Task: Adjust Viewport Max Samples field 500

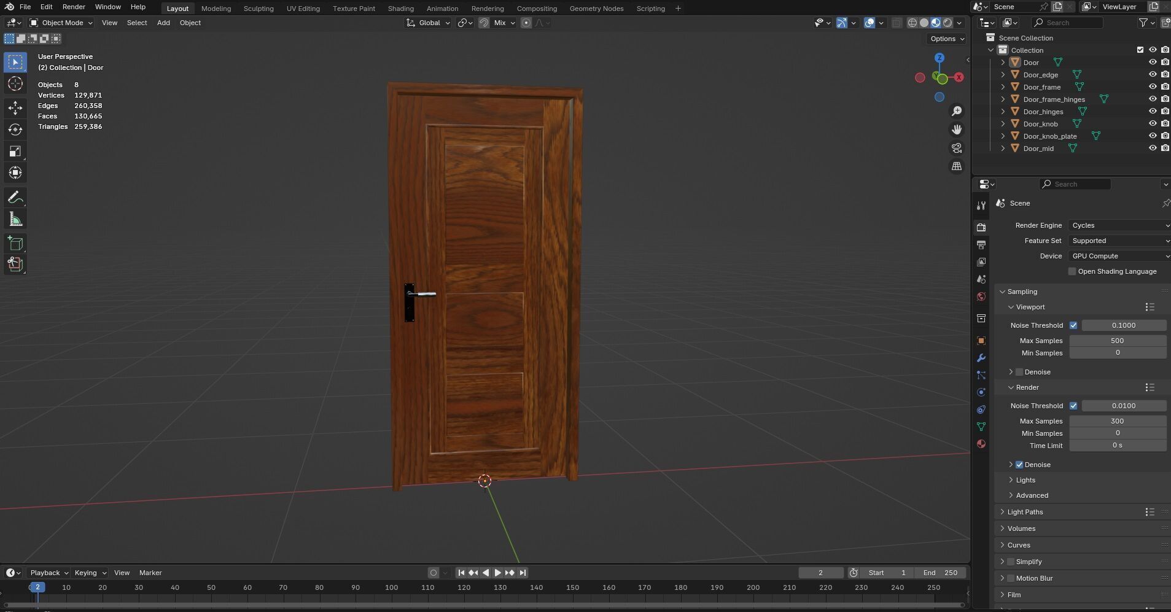Action: (1118, 341)
